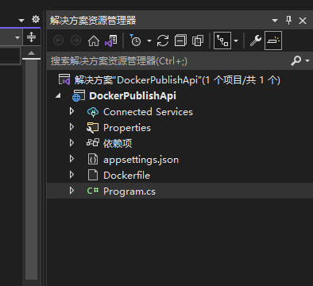Open the pending changes filter dropdown arrow
The image size is (313, 286).
pyautogui.click(x=149, y=41)
